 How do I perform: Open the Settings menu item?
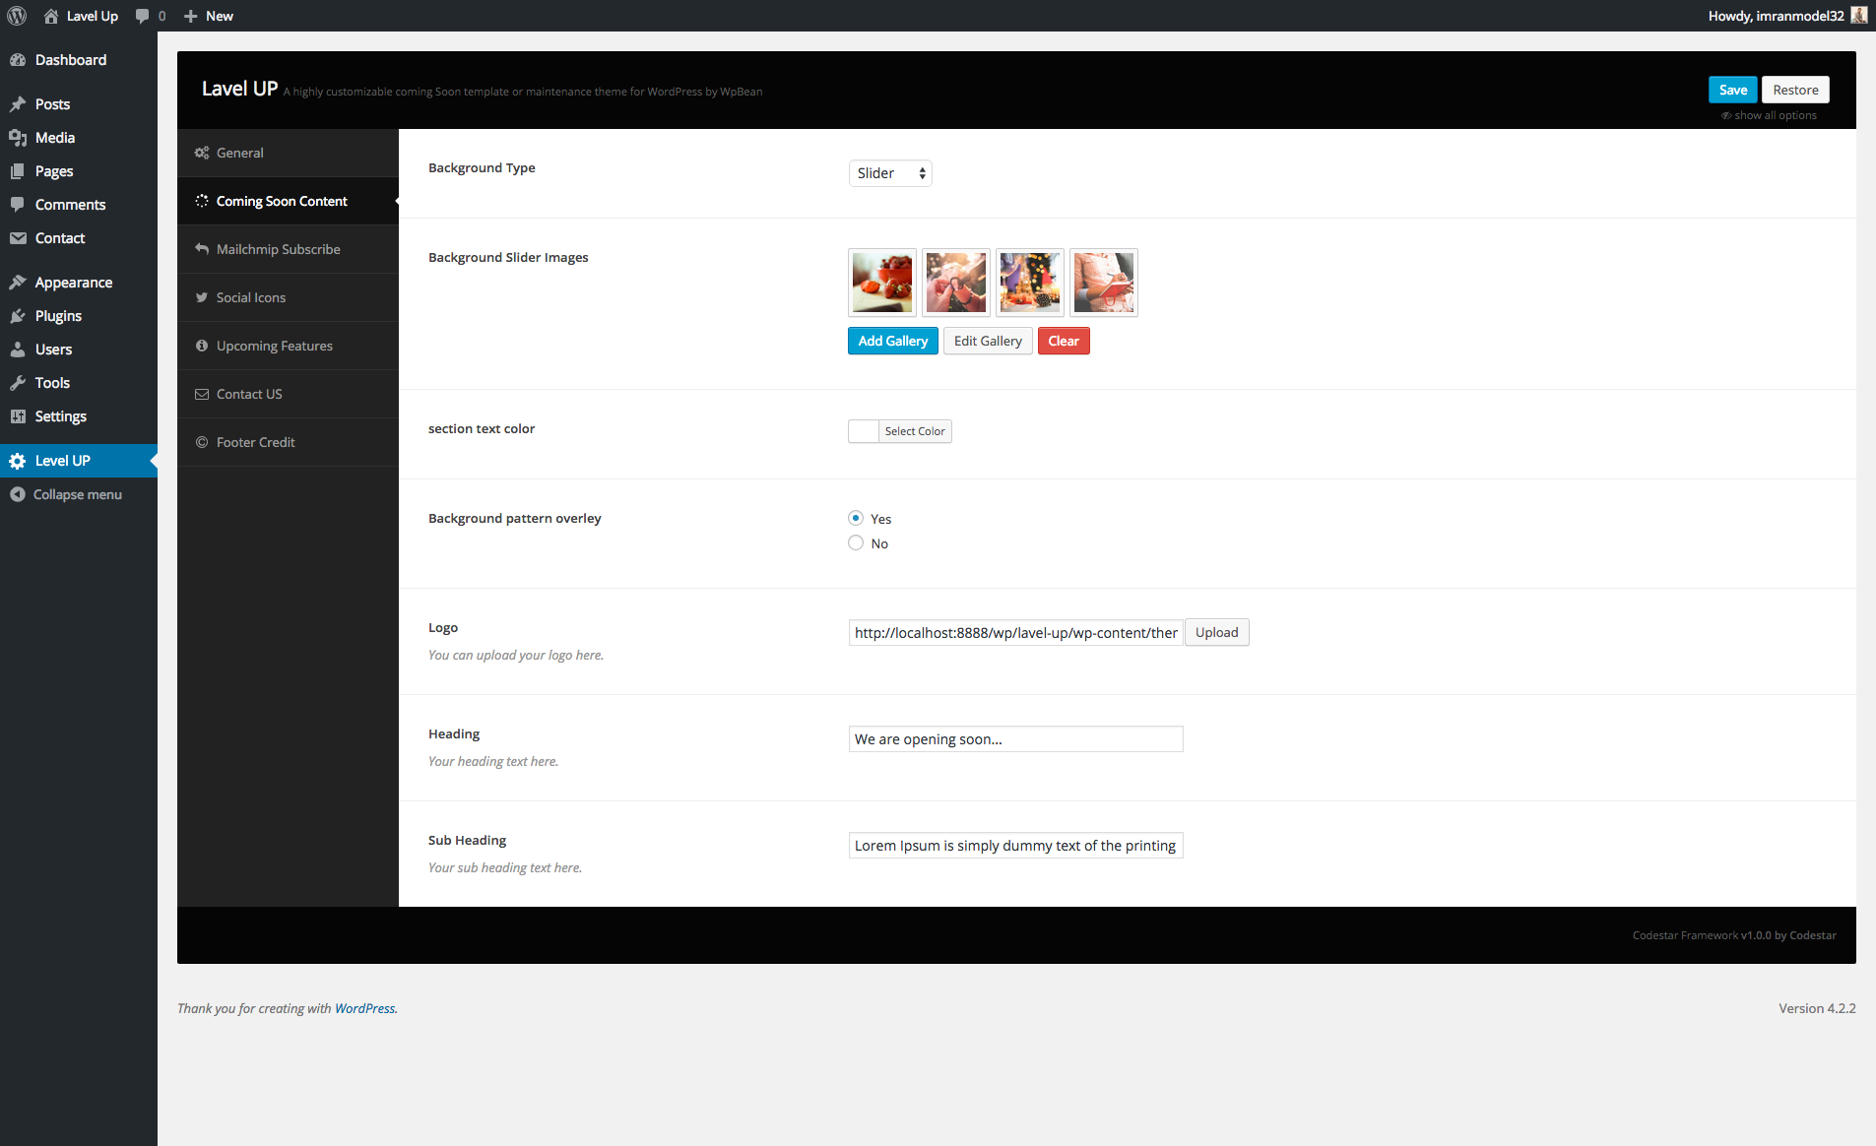(79, 416)
